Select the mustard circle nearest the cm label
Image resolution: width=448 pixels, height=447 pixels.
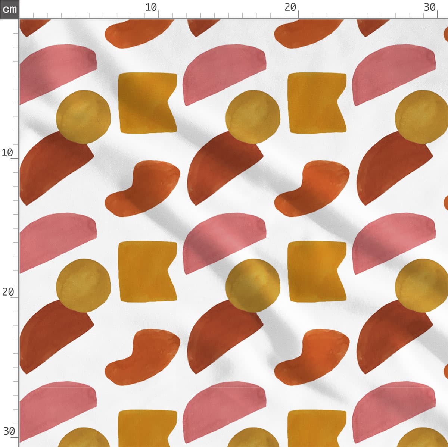tap(83, 117)
